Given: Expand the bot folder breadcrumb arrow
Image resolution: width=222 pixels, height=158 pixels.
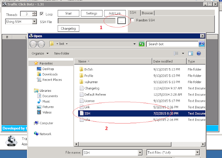Looking at the screenshot, I should (x=67, y=44).
